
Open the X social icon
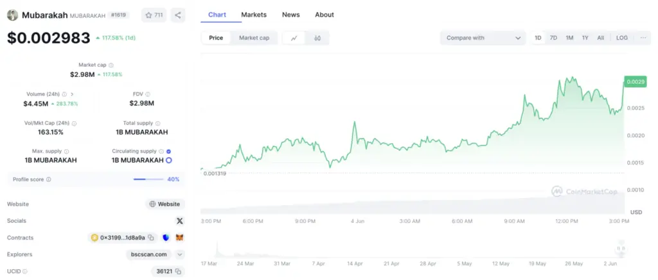[180, 220]
